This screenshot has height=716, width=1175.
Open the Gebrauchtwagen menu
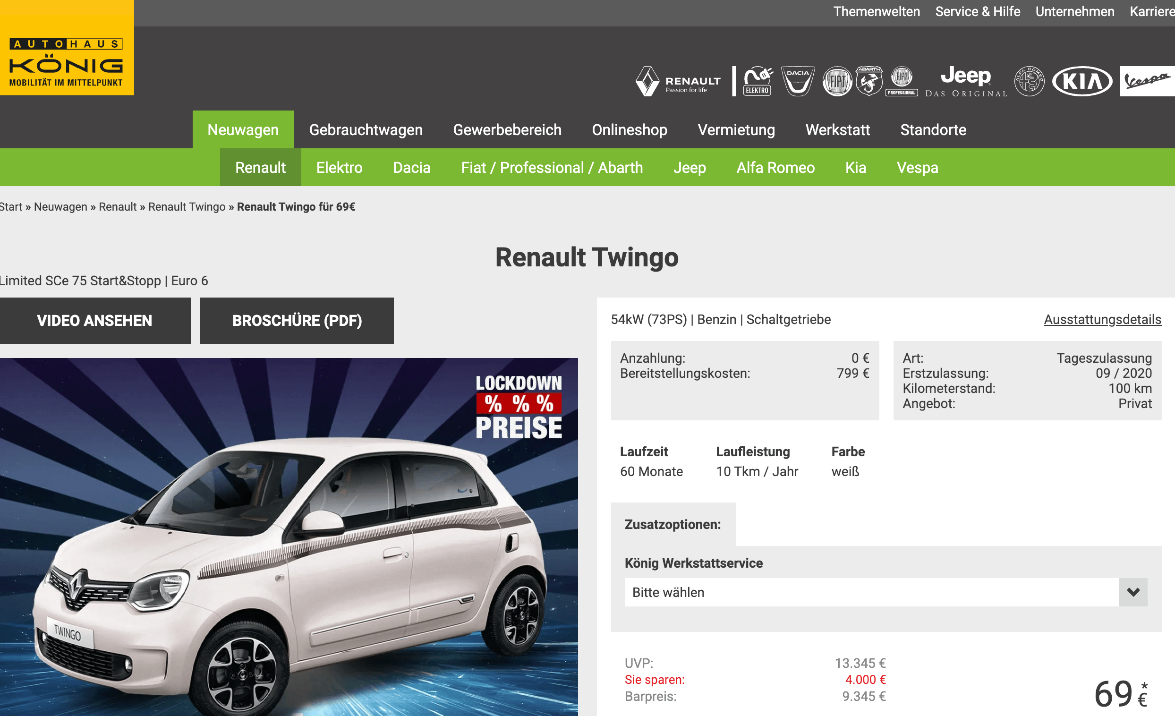(x=366, y=130)
